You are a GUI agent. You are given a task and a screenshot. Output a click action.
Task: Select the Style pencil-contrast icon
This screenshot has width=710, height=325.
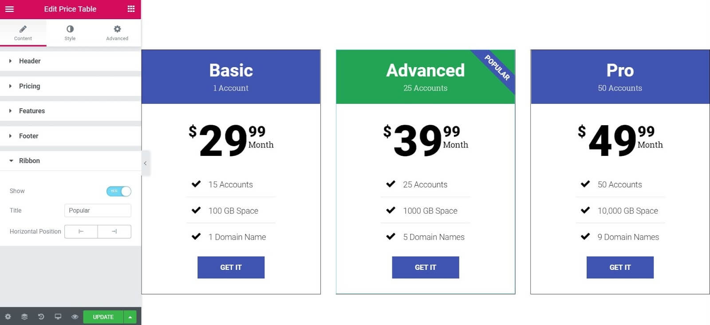click(70, 32)
